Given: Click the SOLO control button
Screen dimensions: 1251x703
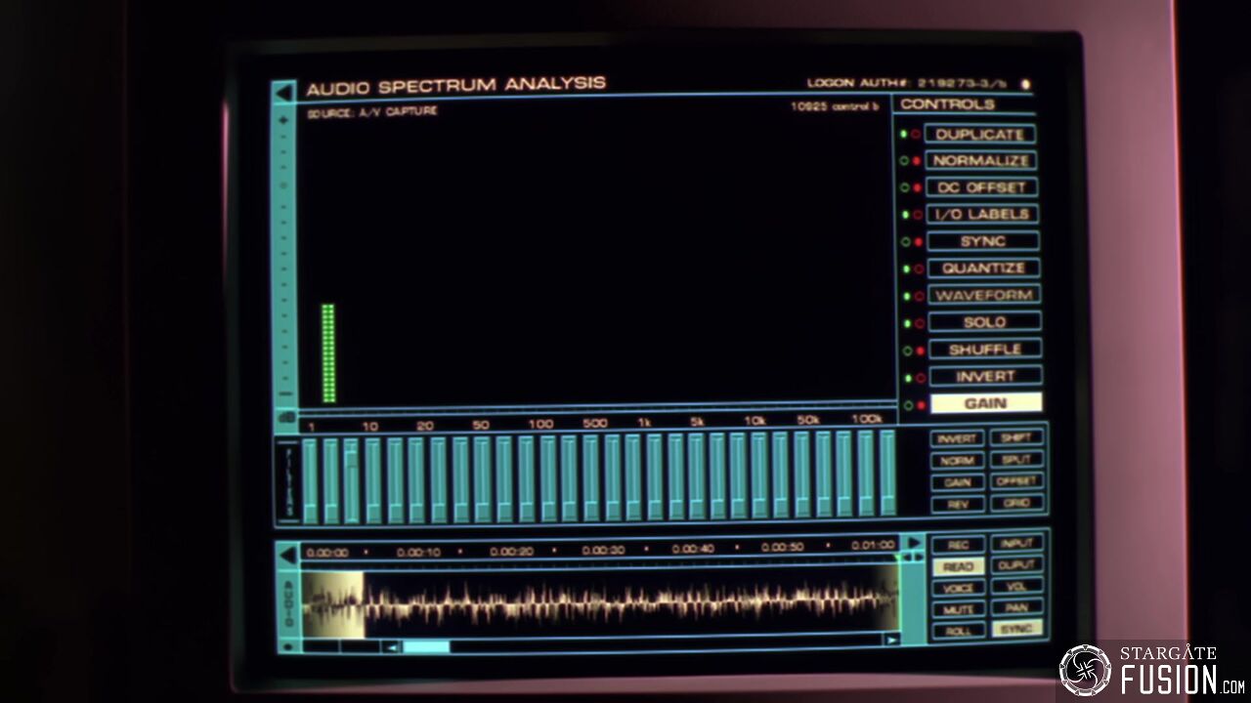Looking at the screenshot, I should (984, 321).
